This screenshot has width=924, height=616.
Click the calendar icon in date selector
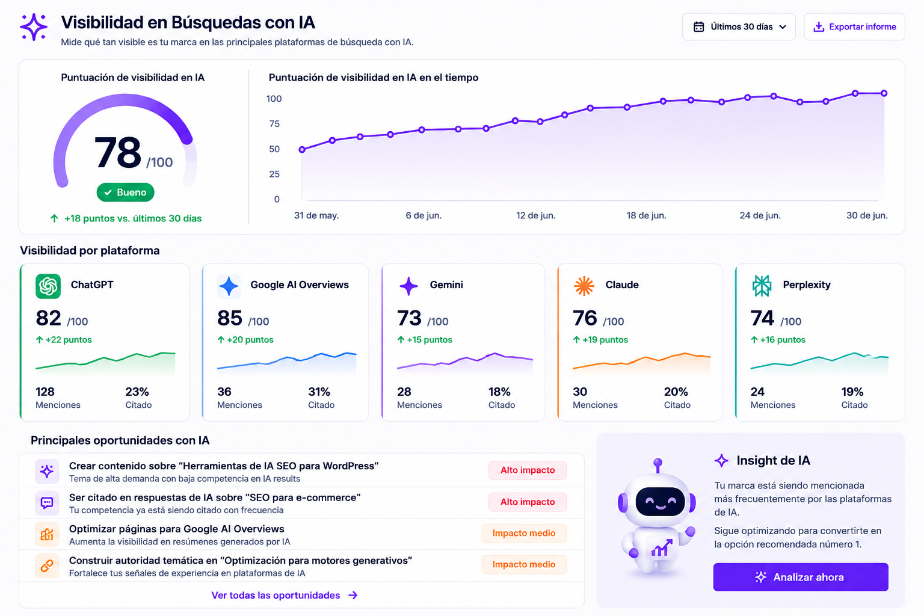click(698, 27)
